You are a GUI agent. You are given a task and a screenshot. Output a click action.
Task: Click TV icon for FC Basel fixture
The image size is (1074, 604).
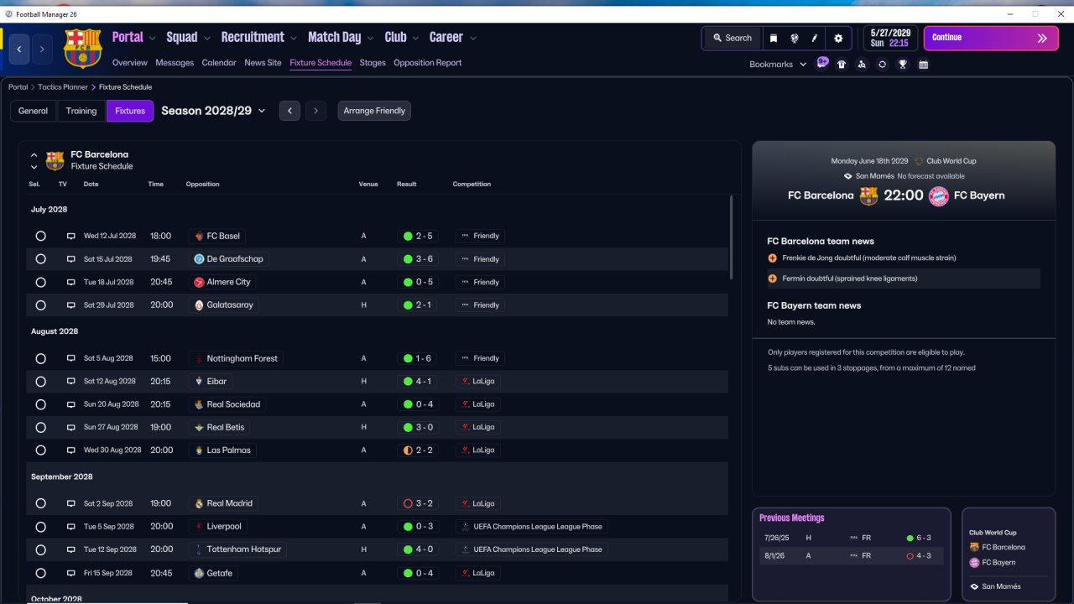coord(71,237)
